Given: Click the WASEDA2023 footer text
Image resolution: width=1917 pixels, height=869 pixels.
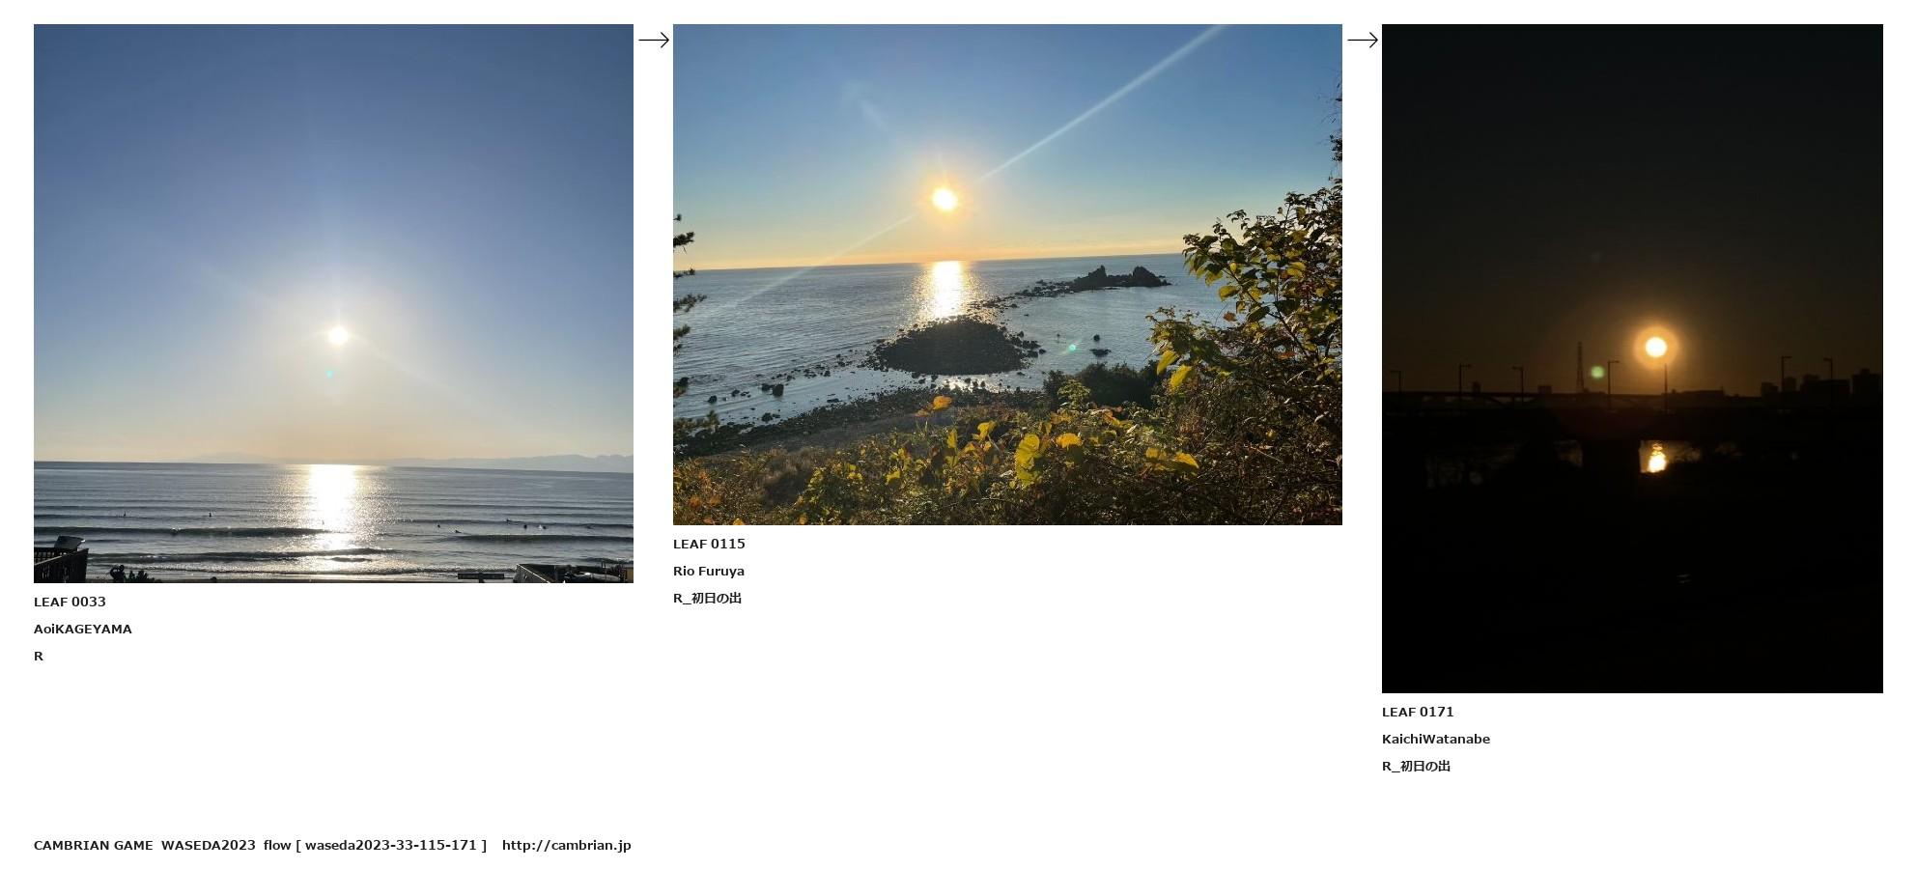Looking at the screenshot, I should [x=209, y=845].
